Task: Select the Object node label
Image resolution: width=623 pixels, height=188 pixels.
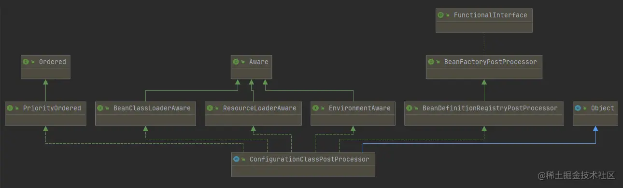Action: click(x=602, y=108)
